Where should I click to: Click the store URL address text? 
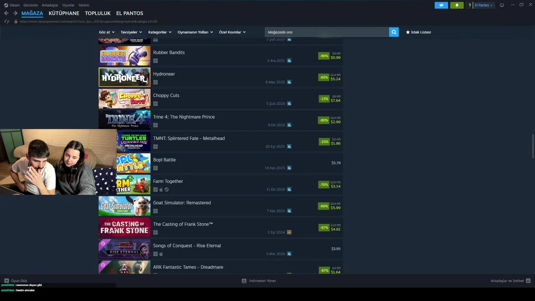pos(88,21)
